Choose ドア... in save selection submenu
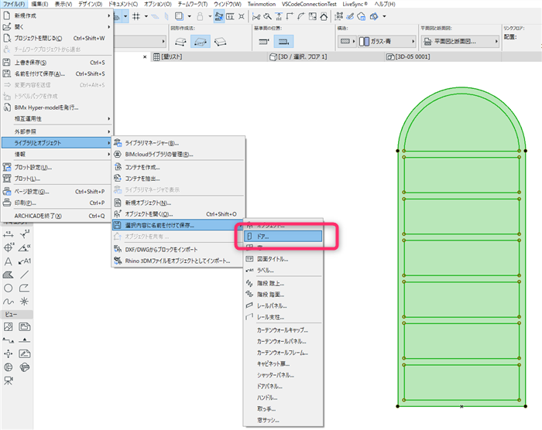Screen dimensions: 542x430 click(x=283, y=237)
